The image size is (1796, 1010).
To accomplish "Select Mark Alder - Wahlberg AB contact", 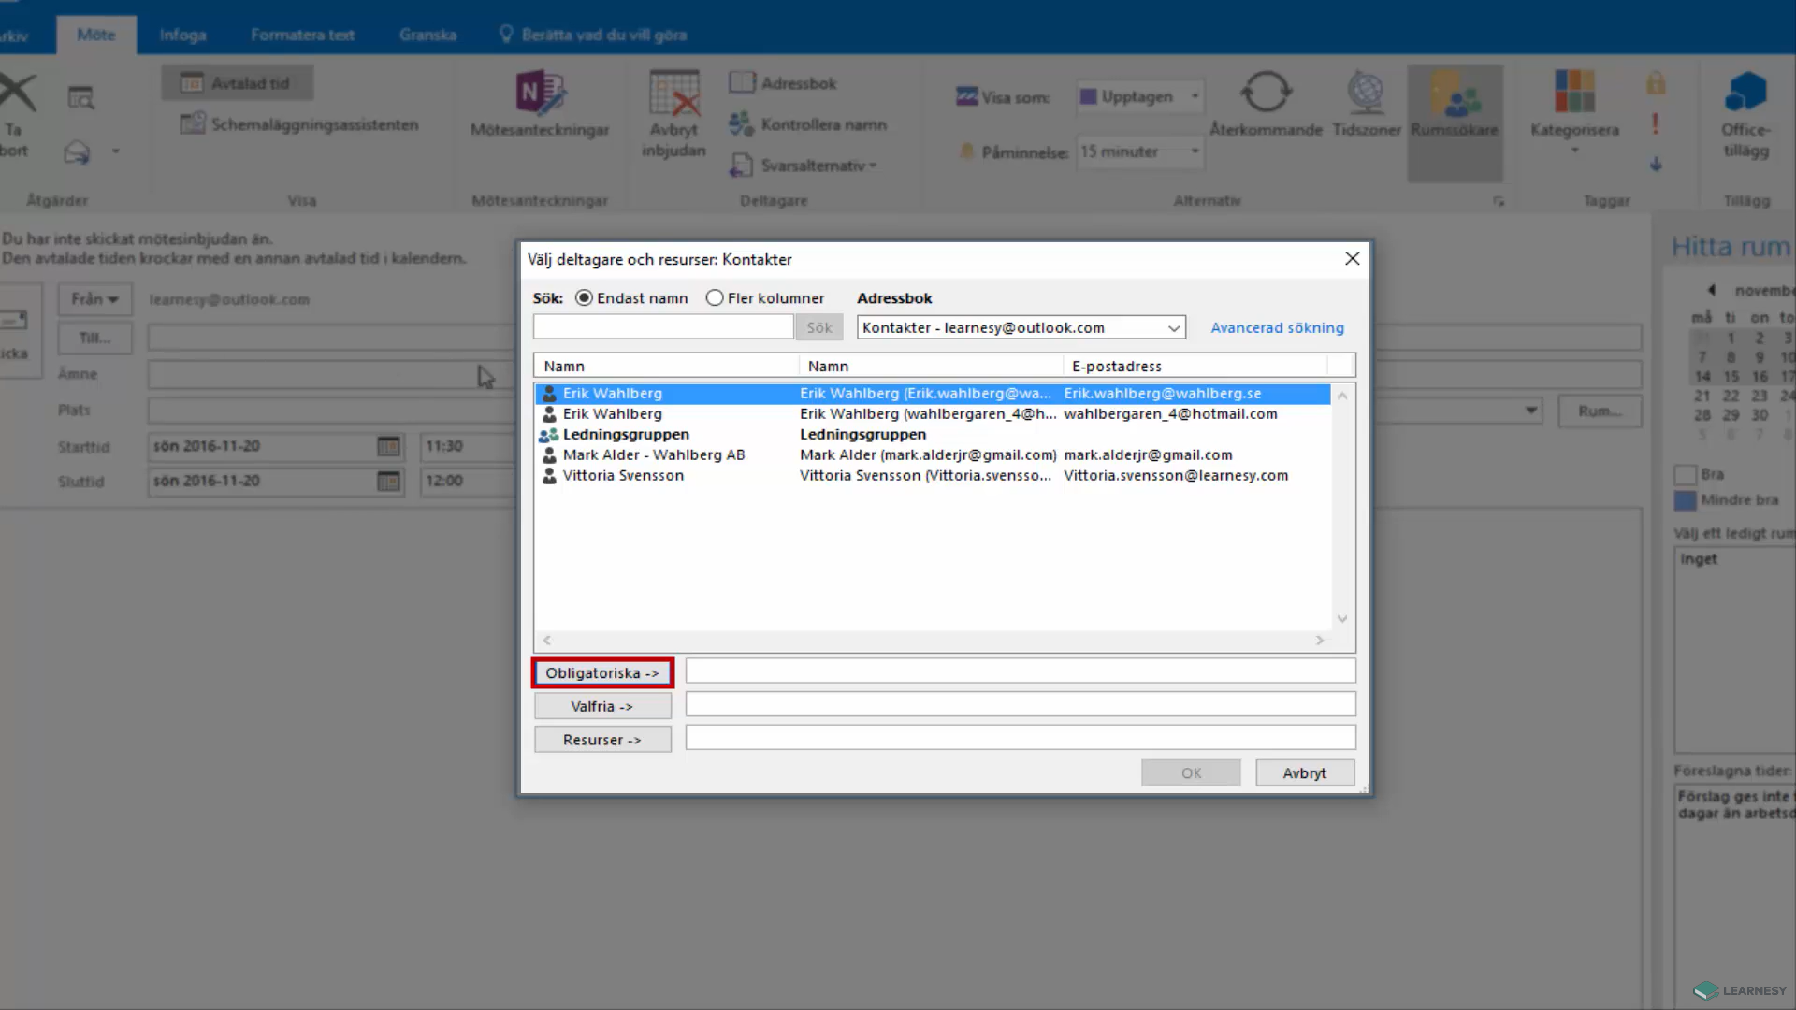I will [x=933, y=455].
